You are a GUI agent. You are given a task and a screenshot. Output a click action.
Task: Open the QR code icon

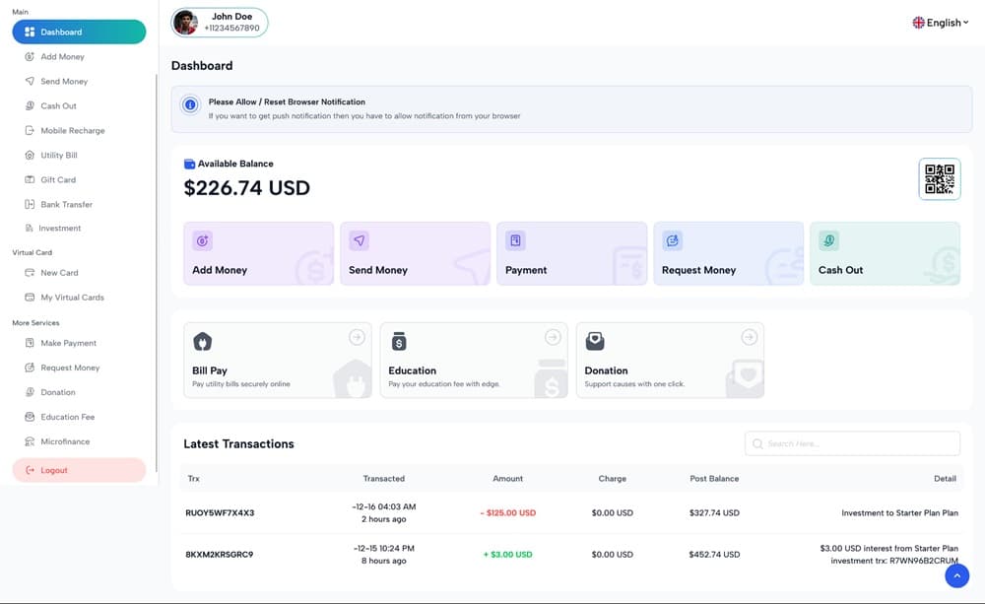[x=939, y=179]
